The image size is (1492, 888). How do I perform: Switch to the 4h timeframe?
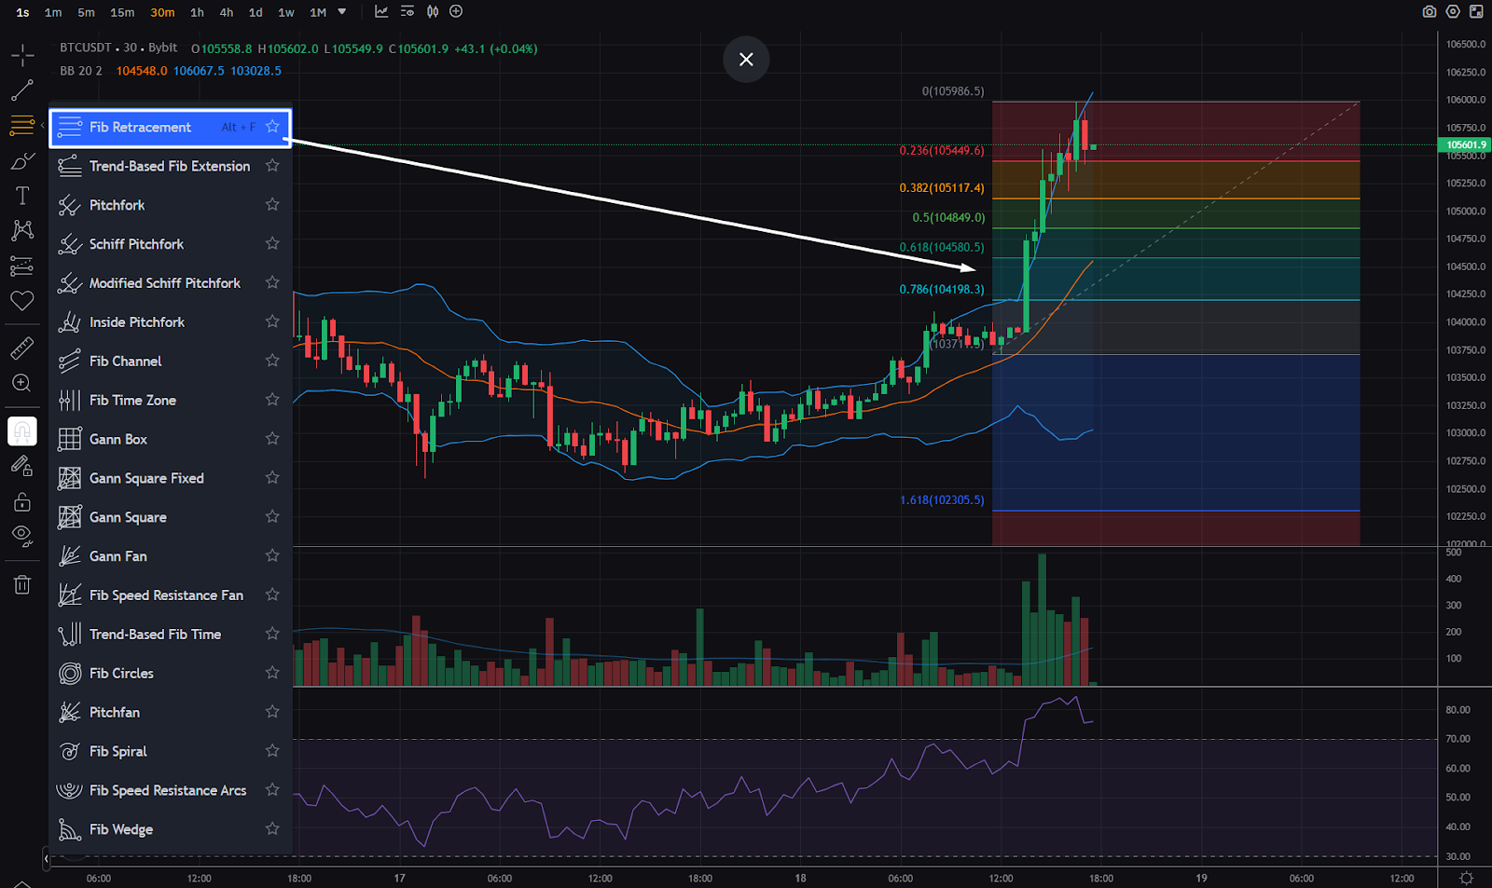tap(226, 12)
